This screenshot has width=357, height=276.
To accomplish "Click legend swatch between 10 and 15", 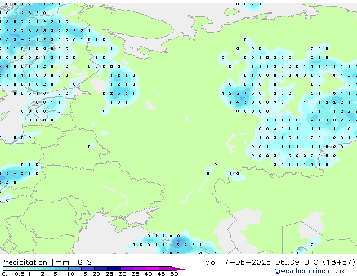I will (75, 269).
